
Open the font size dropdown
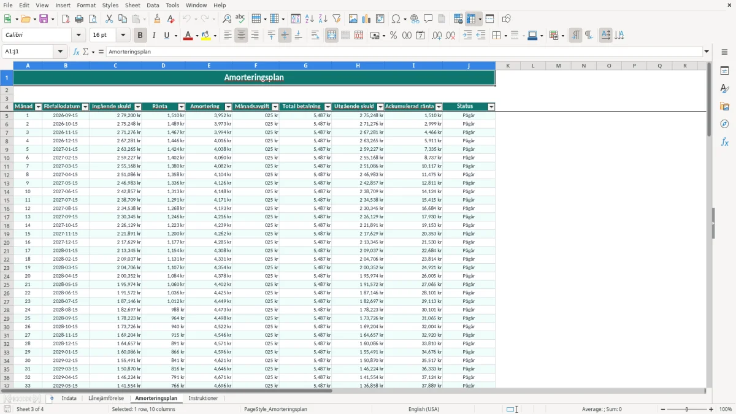point(123,36)
